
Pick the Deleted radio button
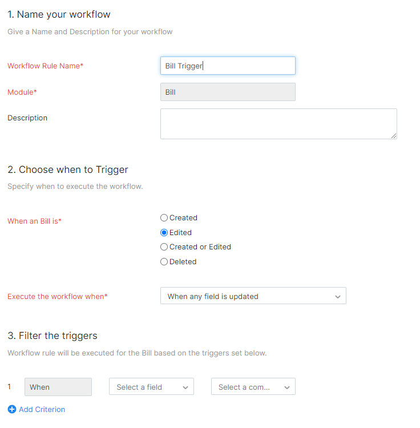click(x=164, y=262)
